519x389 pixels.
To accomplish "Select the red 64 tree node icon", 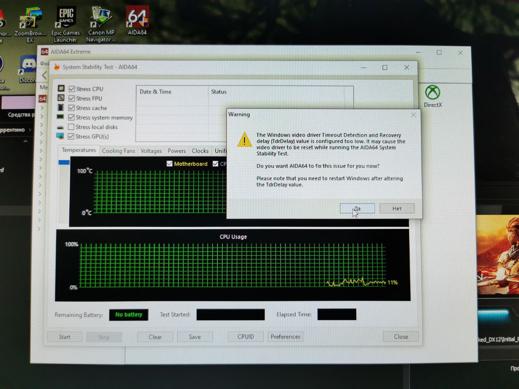I will [43, 98].
